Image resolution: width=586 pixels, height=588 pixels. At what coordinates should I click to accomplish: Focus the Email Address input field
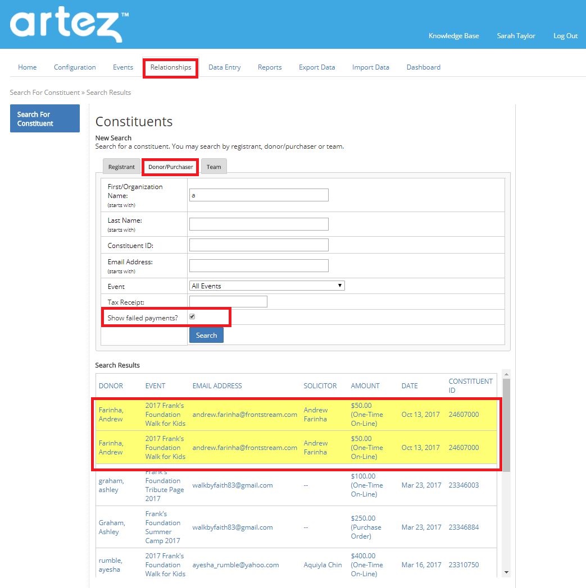click(258, 265)
